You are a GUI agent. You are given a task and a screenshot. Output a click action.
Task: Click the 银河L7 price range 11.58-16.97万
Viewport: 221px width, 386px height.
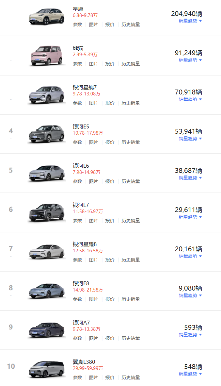[88, 212]
